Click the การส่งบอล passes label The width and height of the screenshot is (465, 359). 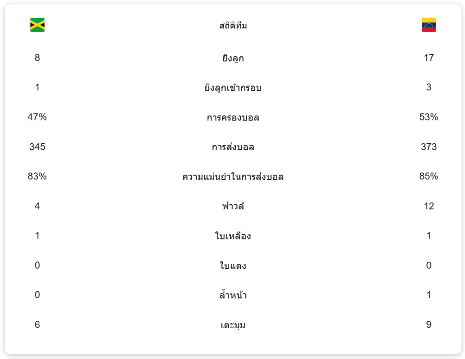(233, 147)
